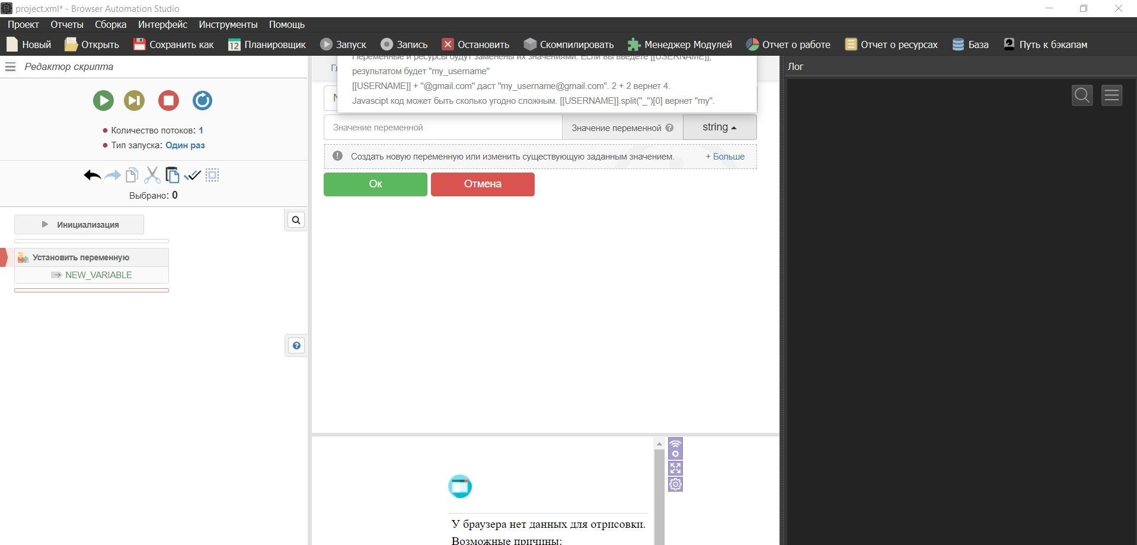1137x545 pixels.
Task: Click the paste clipboard icon
Action: (x=173, y=175)
